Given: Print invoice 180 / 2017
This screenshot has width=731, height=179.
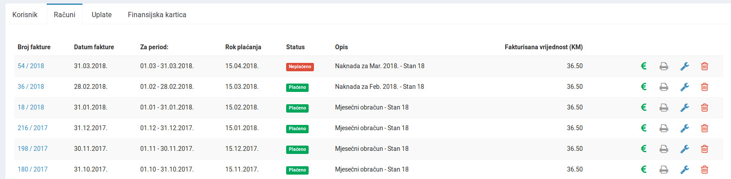Looking at the screenshot, I should (x=664, y=170).
